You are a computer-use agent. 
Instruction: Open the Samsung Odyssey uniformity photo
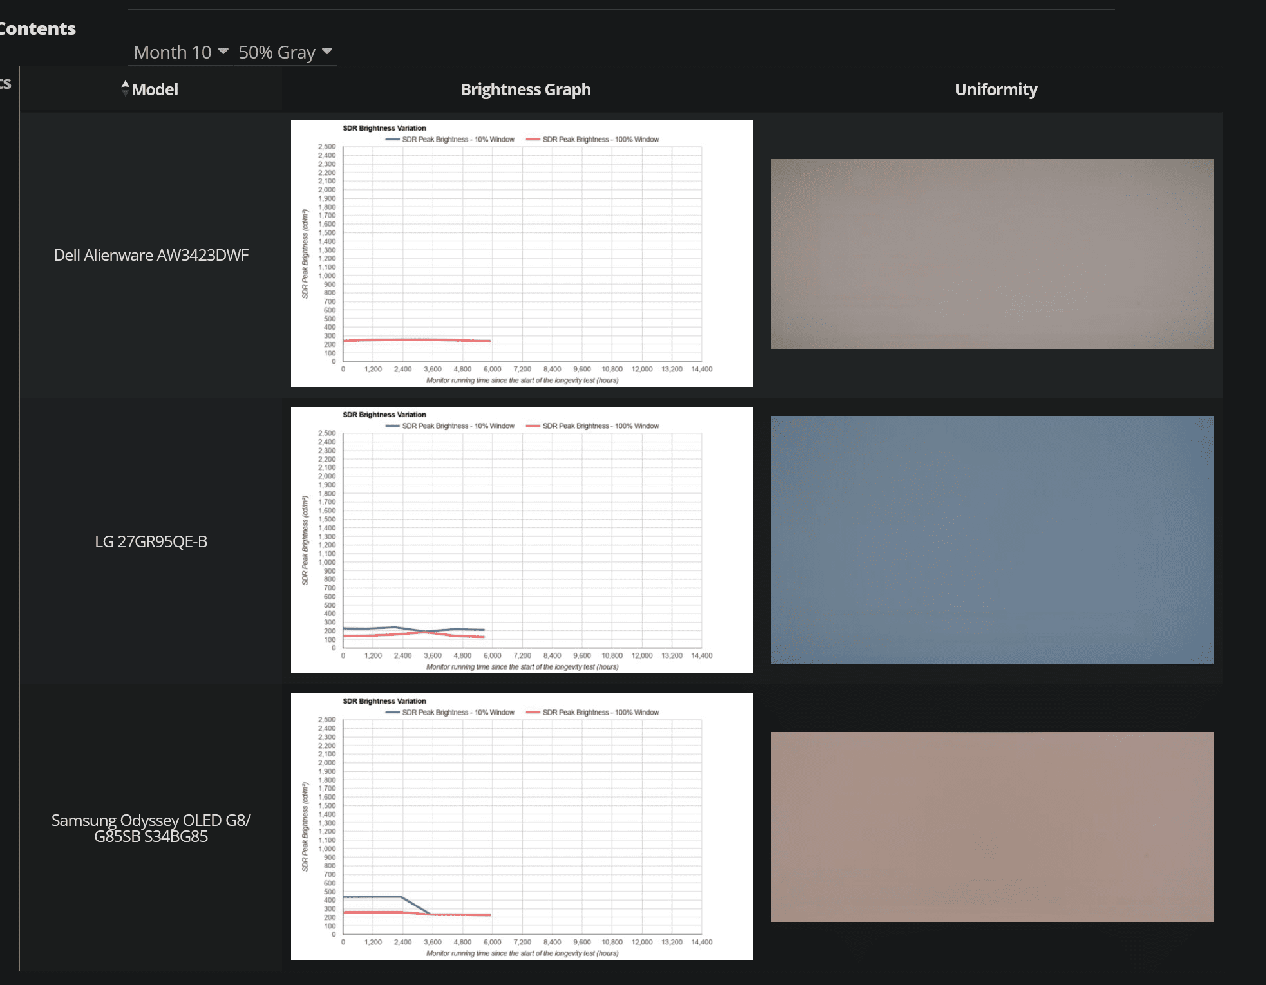click(x=992, y=827)
